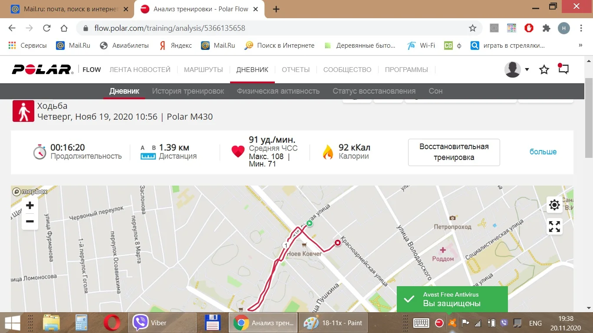
Task: Open the ЛЕНТА НОВОСТЕЙ menu
Action: coord(140,69)
